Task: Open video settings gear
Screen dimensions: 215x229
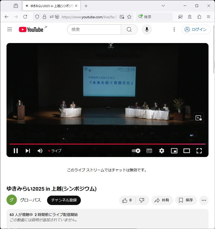Action: coord(162,151)
